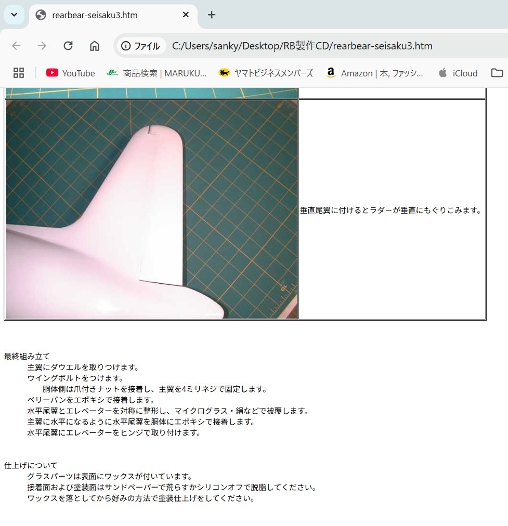Select the 垂直尾翼に付けるとラダーが caption text
Viewport: 508px width, 526px height.
click(x=391, y=211)
